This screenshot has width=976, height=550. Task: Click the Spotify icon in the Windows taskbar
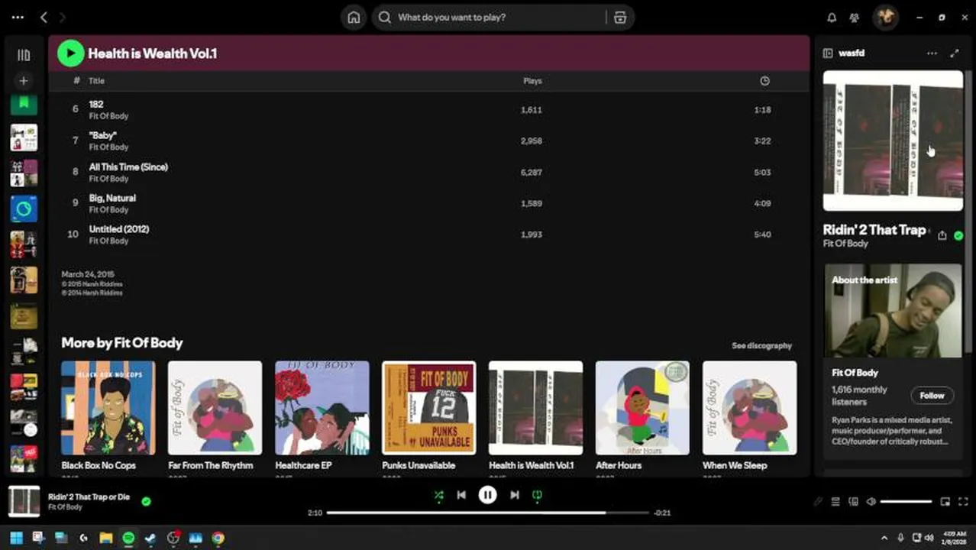click(x=128, y=539)
